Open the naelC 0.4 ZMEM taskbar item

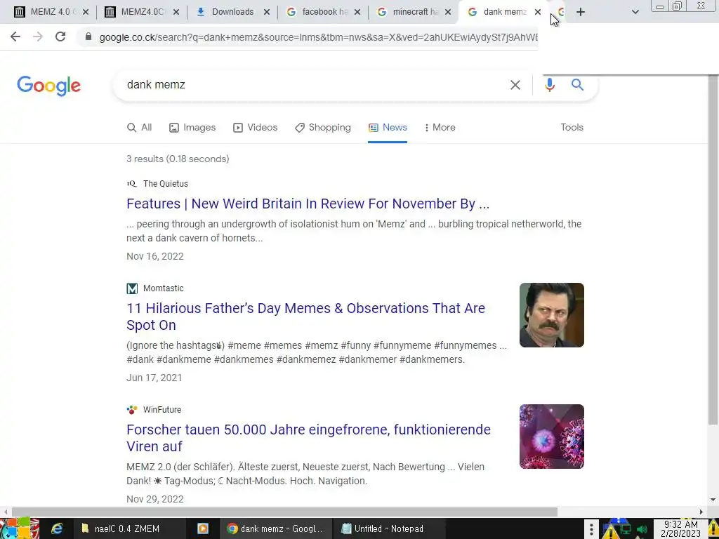click(130, 528)
